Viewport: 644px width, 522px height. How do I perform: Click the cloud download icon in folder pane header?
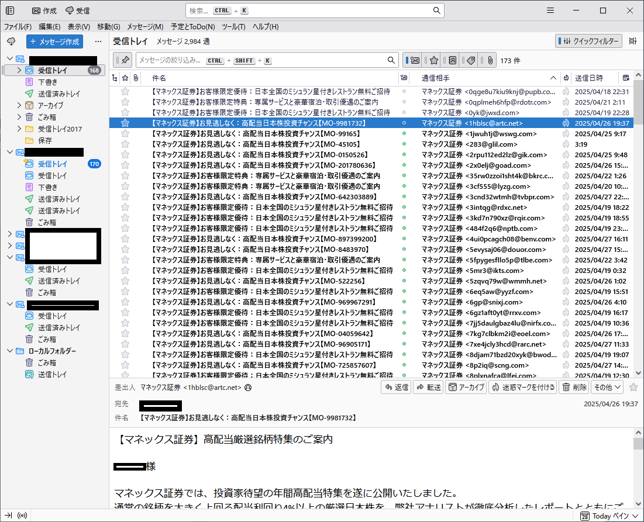point(11,42)
